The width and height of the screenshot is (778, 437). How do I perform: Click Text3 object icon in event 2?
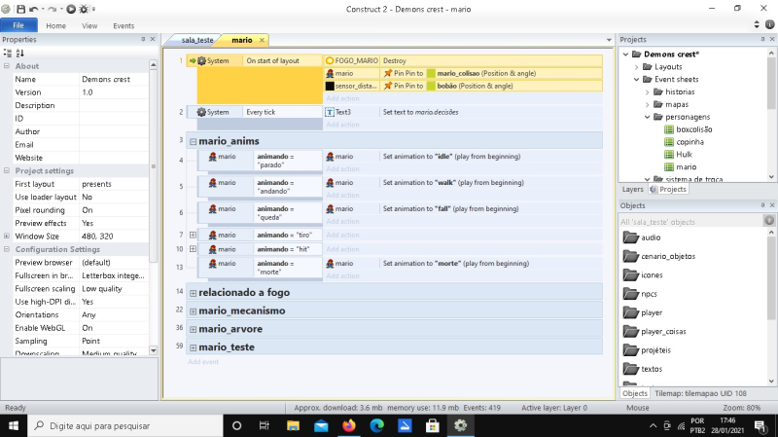[330, 112]
